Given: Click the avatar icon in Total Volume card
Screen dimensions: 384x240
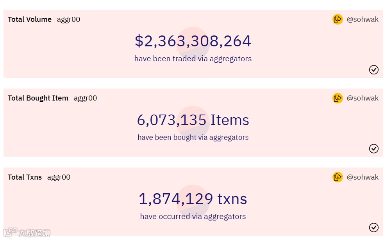Looking at the screenshot, I should coord(338,19).
